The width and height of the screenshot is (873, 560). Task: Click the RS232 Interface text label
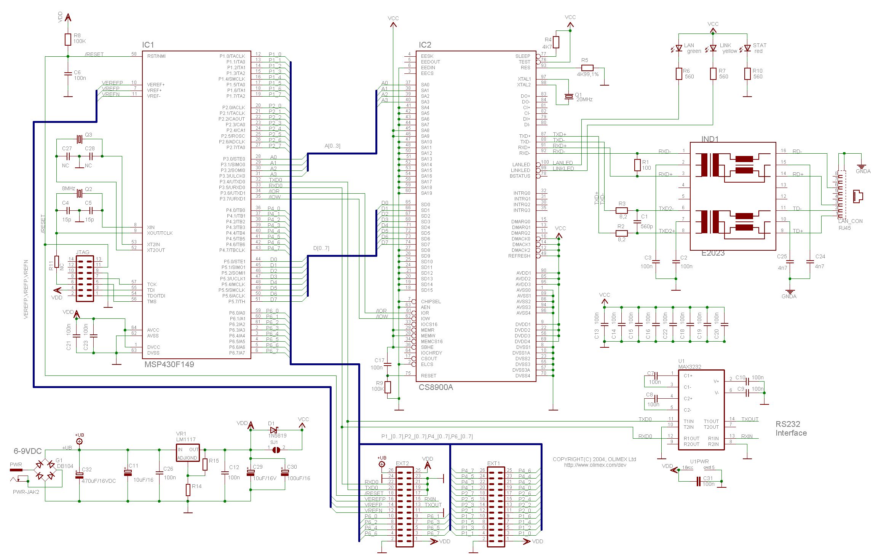point(791,428)
